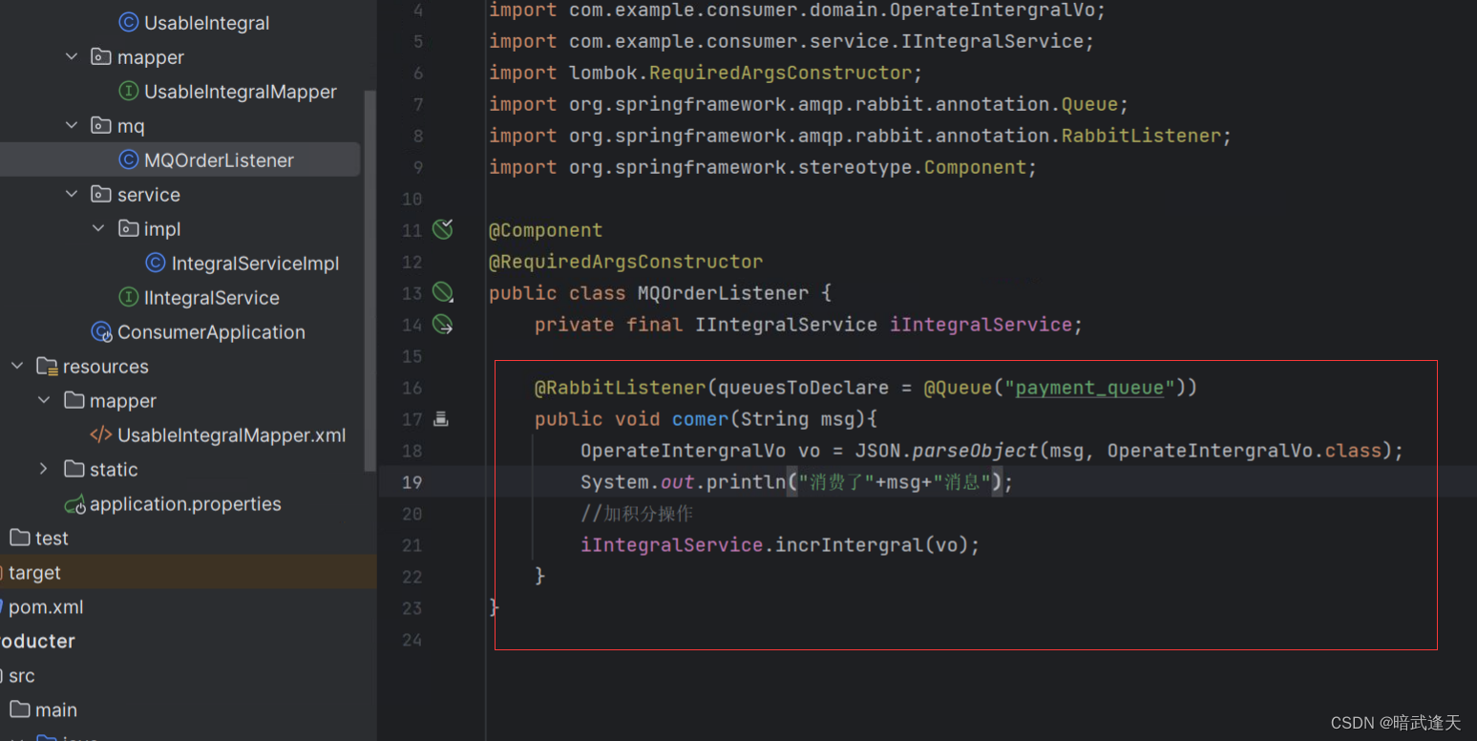The width and height of the screenshot is (1477, 741).
Task: Click the UsableIntegralMapper.xml file icon
Action: click(x=100, y=435)
